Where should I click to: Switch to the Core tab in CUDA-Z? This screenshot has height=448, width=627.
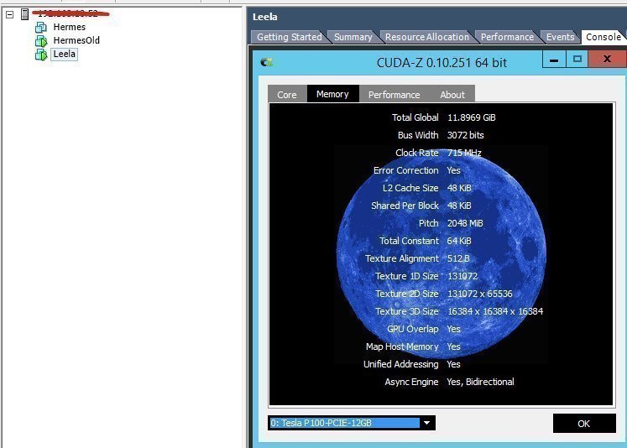pyautogui.click(x=287, y=95)
